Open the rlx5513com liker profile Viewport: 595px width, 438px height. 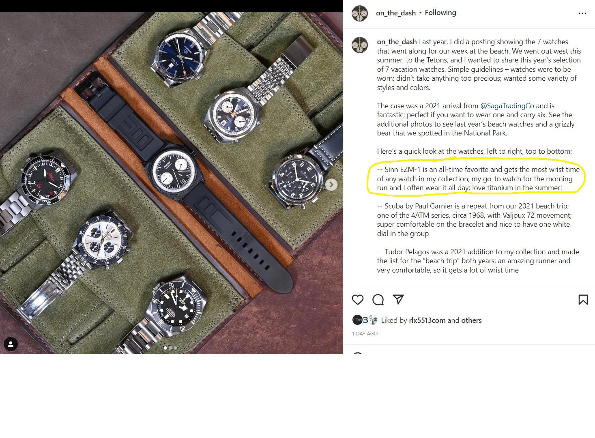click(427, 320)
